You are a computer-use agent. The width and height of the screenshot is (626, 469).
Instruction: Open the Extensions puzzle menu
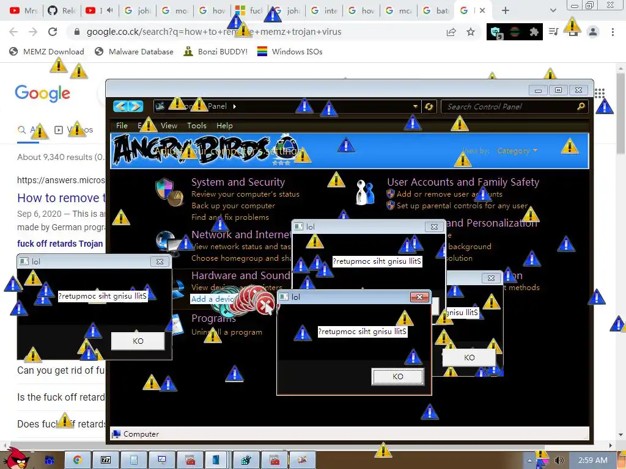coord(534,32)
